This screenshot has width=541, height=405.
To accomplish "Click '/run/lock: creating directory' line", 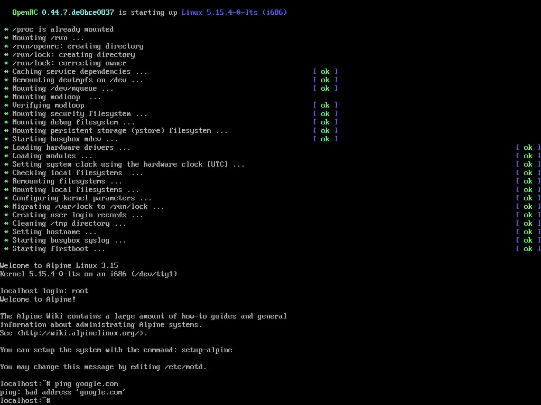I will coord(73,55).
